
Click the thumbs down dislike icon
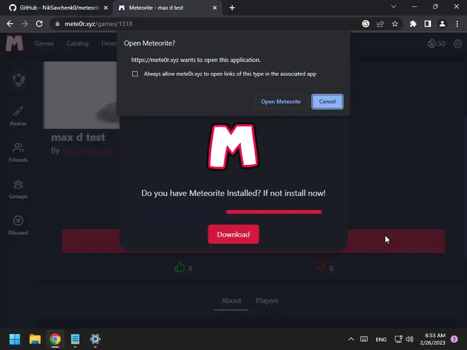(x=321, y=267)
